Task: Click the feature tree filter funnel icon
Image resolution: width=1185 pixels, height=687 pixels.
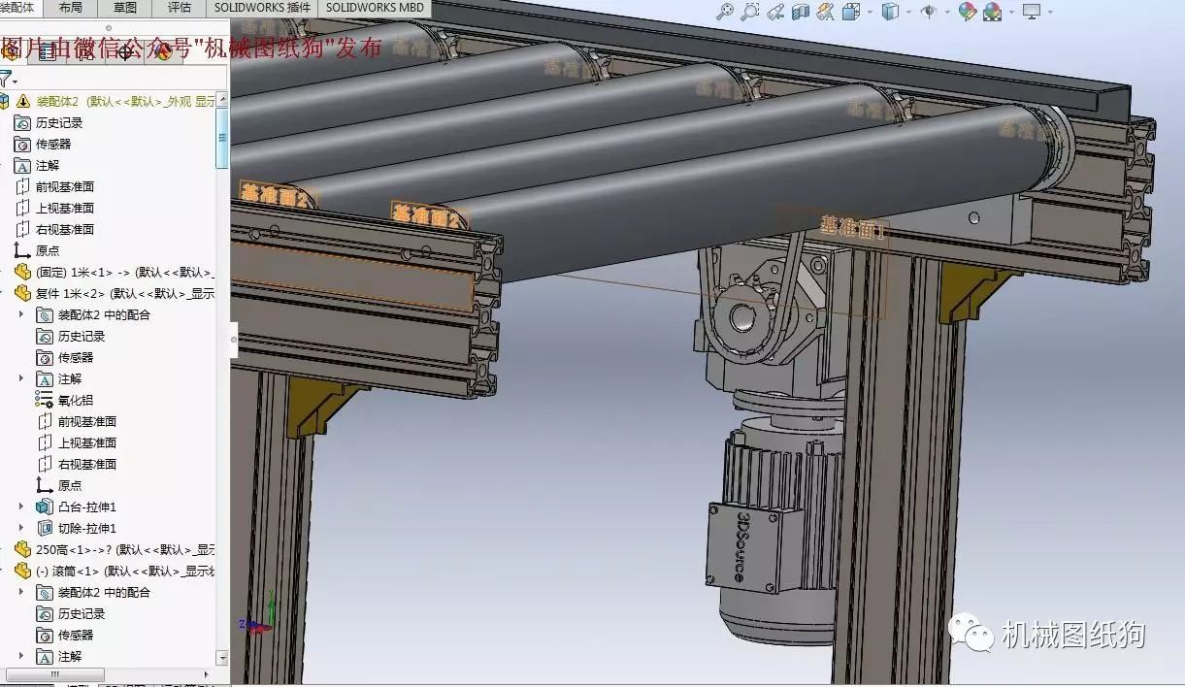Action: click(x=6, y=79)
